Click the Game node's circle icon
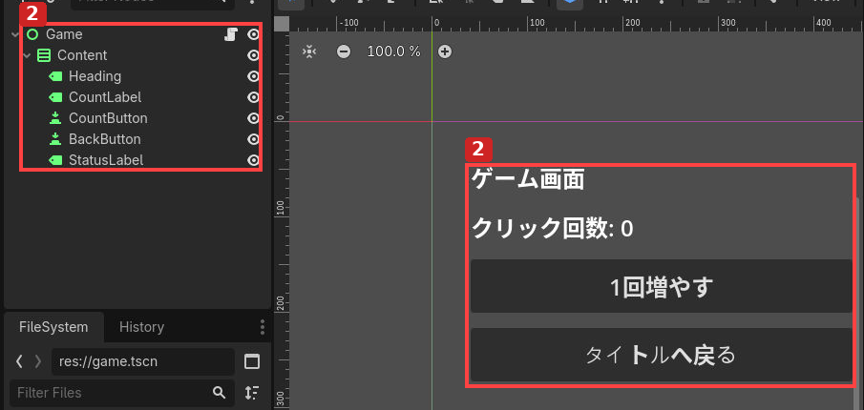The height and width of the screenshot is (410, 864). coord(33,34)
